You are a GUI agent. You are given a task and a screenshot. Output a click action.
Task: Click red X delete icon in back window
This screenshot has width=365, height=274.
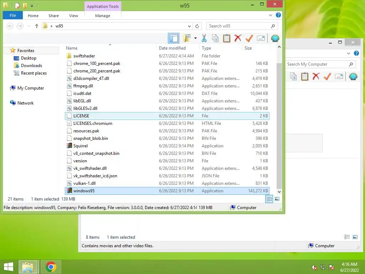pyautogui.click(x=316, y=76)
